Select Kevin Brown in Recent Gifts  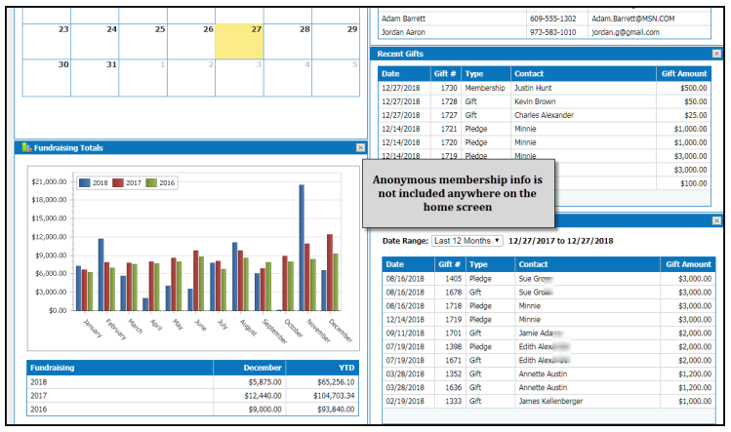535,101
